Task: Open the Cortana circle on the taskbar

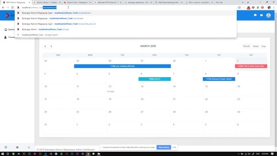Action: click(x=8, y=154)
